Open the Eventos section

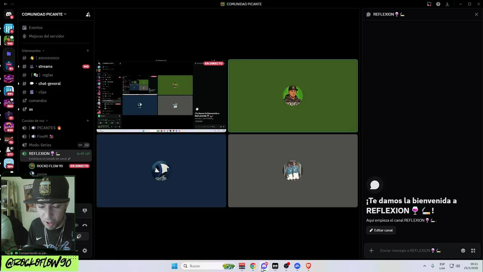(x=56, y=28)
